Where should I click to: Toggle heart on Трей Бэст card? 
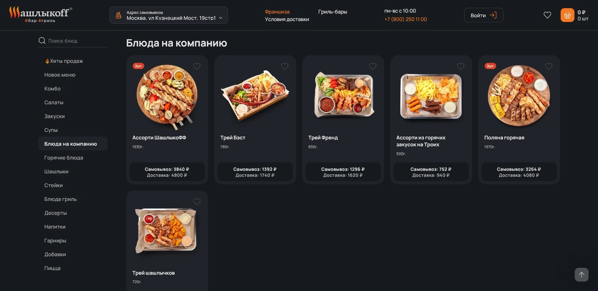click(285, 66)
